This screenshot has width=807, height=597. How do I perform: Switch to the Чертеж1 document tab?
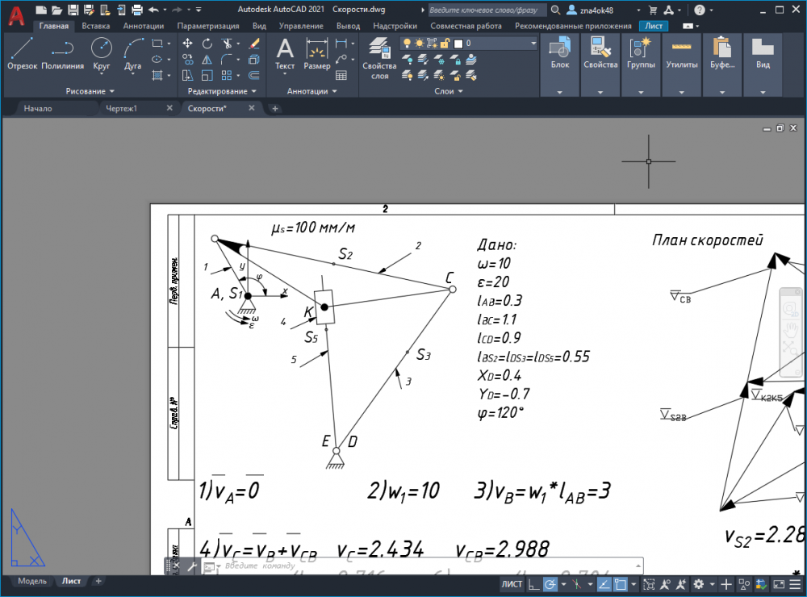[122, 109]
